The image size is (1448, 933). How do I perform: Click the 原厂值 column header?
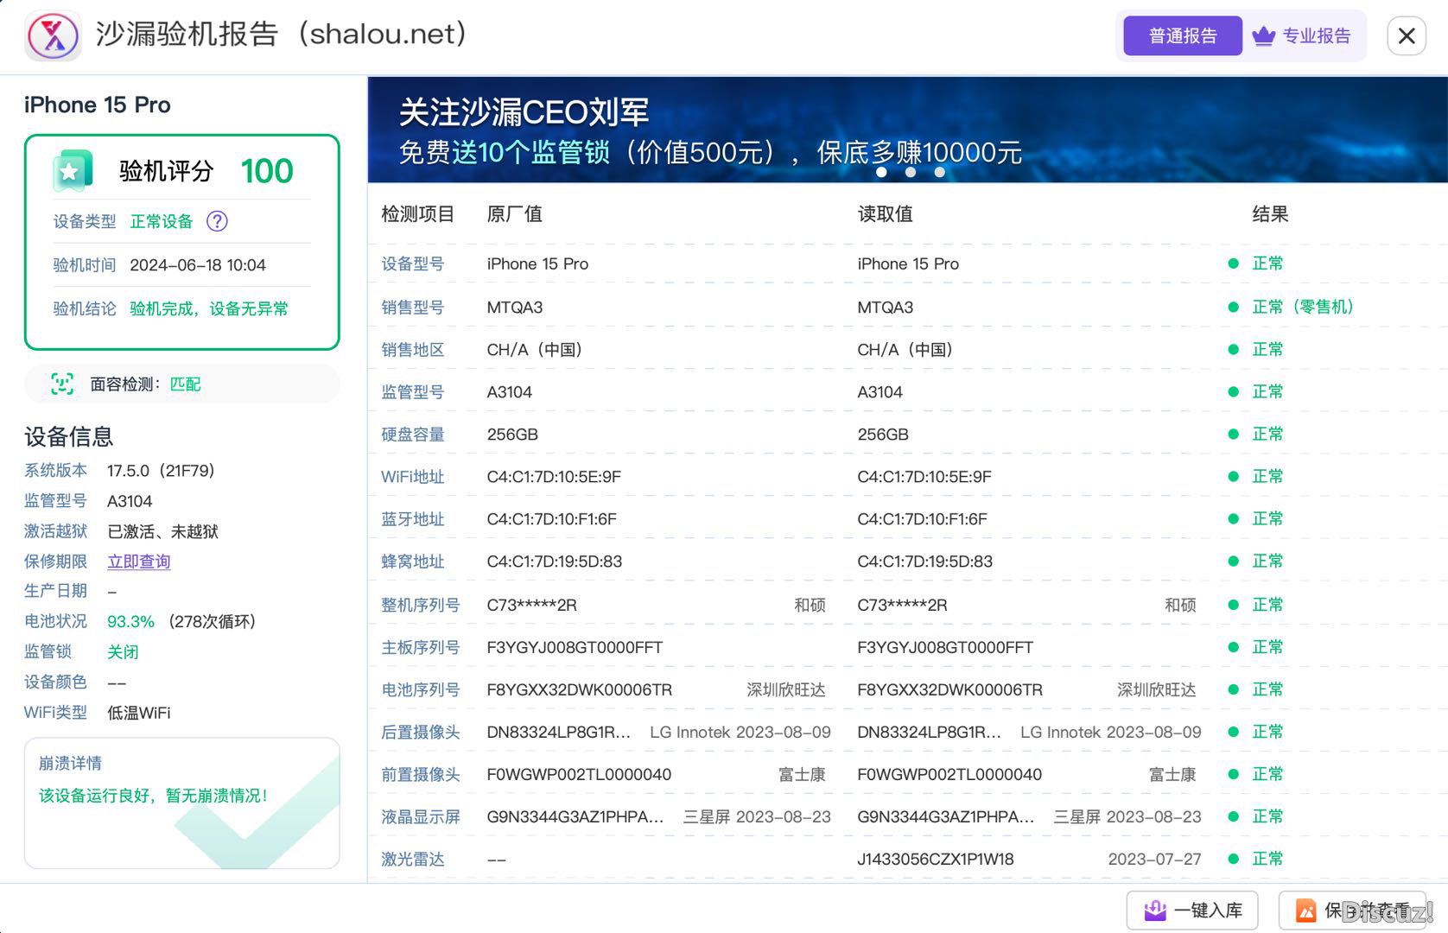coord(515,214)
